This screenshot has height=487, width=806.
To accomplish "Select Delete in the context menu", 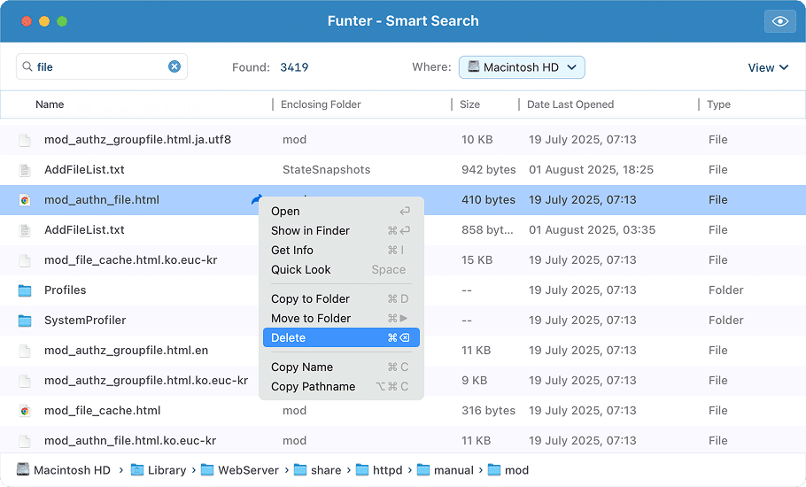I will pos(341,337).
